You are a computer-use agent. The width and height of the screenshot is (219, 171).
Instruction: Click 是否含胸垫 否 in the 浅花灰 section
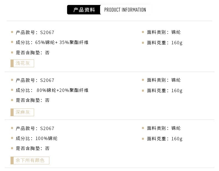pos(32,53)
